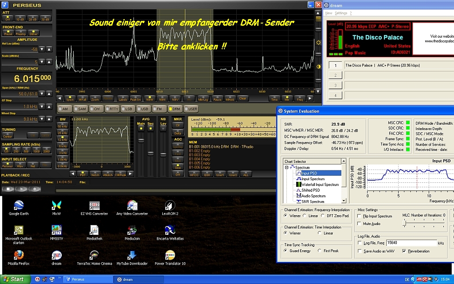The height and width of the screenshot is (284, 454).
Task: Shift spectrum right with arrow after Freq
Action: [310, 99]
